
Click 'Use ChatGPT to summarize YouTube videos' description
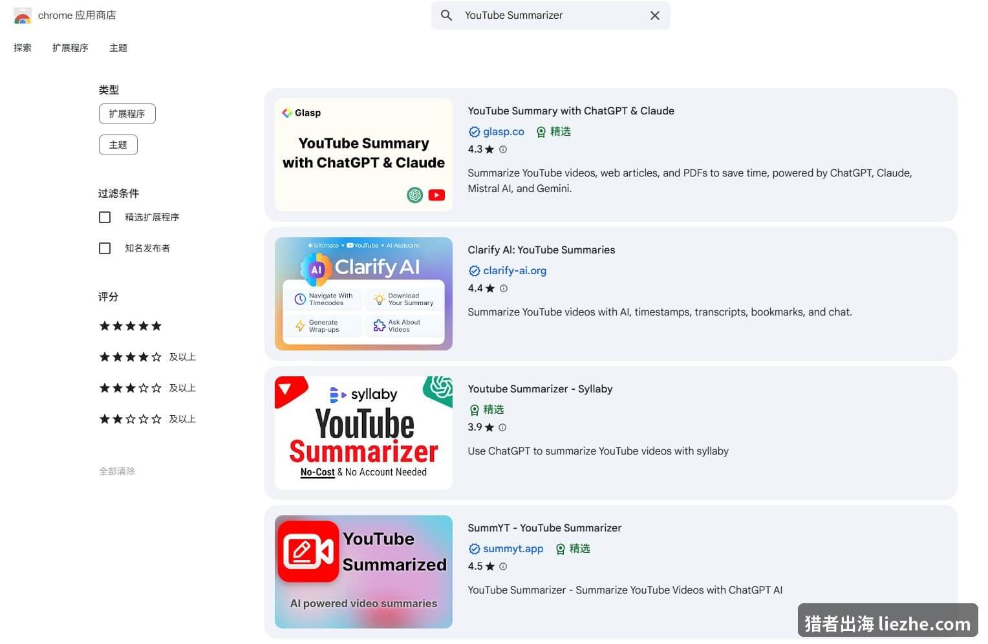click(598, 451)
